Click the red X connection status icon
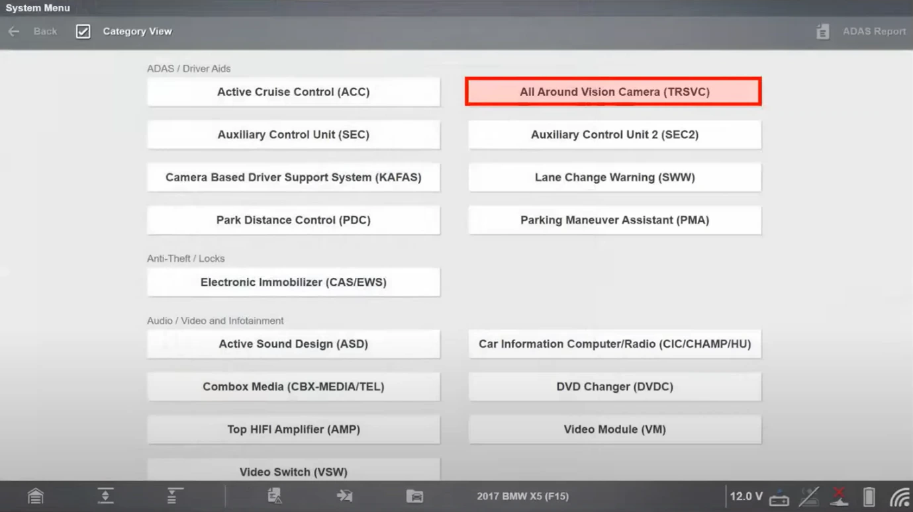This screenshot has height=512, width=913. tap(840, 496)
